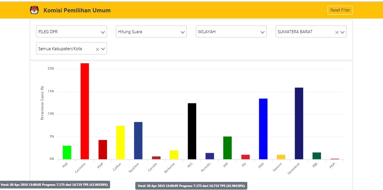Click the PDIP bar in the chart
Viewport: 383px width, 190px height.
(x=102, y=149)
